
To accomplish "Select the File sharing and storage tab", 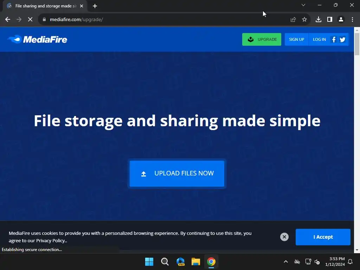I will tap(45, 6).
